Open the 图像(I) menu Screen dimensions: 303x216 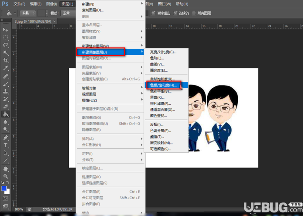point(52,4)
